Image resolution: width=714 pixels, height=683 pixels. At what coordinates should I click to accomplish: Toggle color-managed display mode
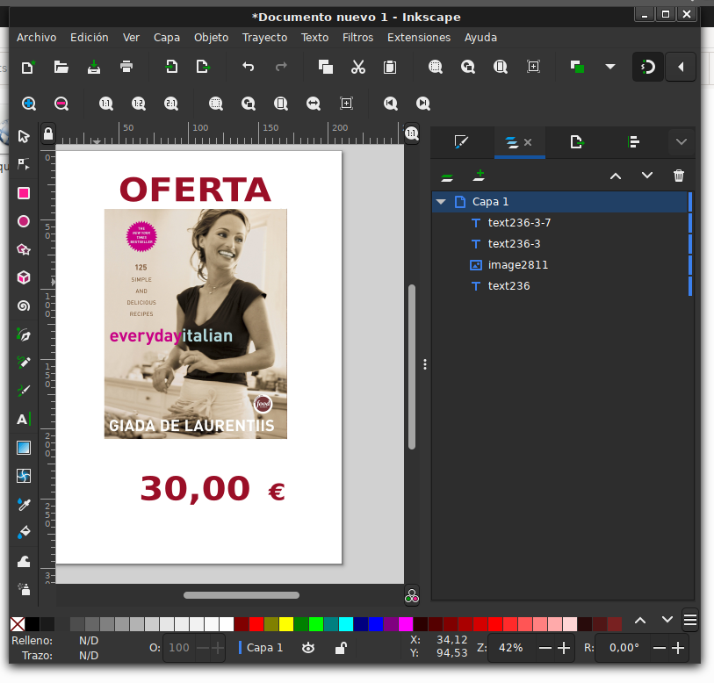click(x=412, y=596)
